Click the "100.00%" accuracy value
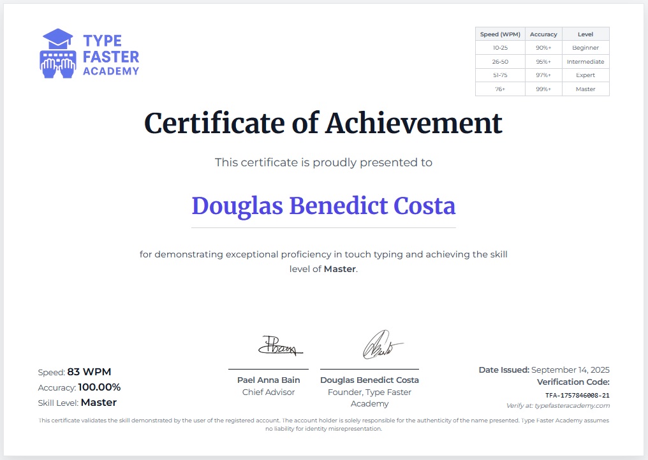 (x=99, y=387)
